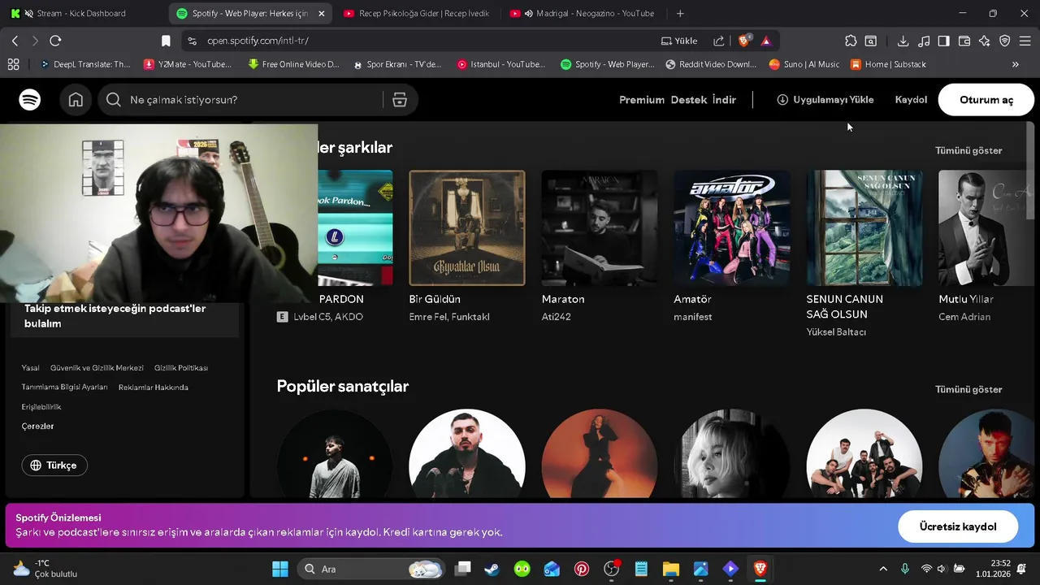1040x585 pixels.
Task: Click the Windows taskbar Ara search box
Action: point(372,569)
